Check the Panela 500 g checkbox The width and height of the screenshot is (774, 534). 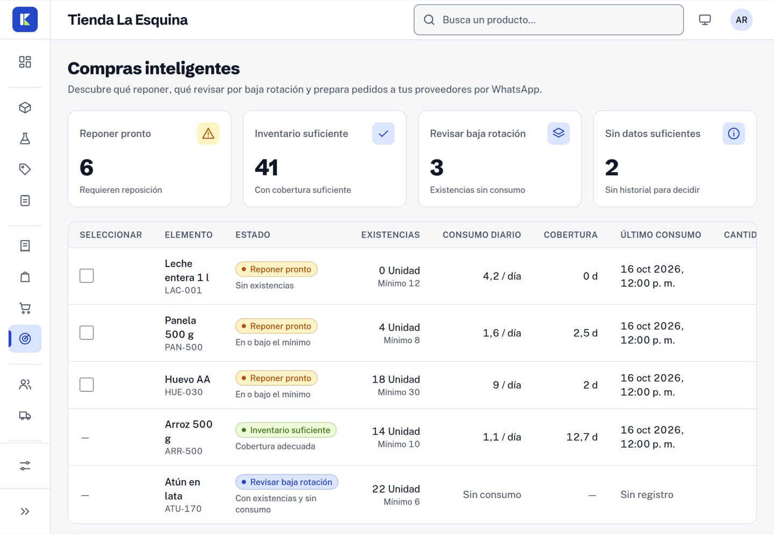87,333
